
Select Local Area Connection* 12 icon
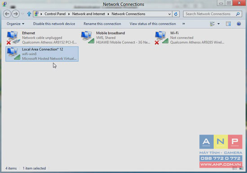click(13, 54)
